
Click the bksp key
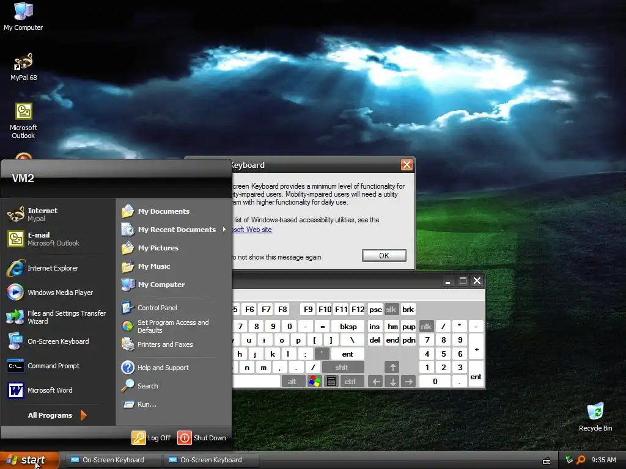coord(348,327)
